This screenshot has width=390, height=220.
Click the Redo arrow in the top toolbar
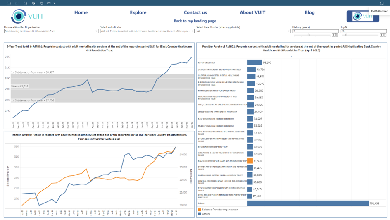click(x=17, y=3)
